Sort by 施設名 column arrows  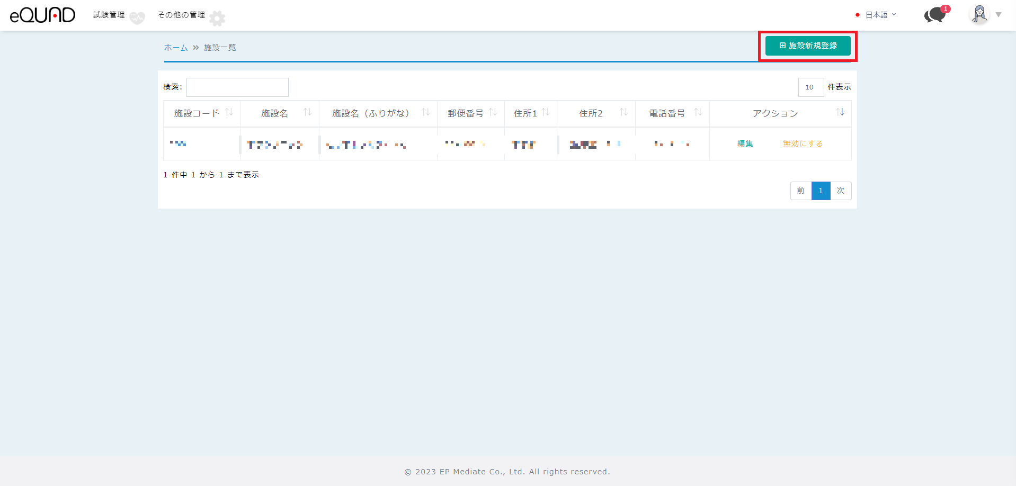coord(307,112)
